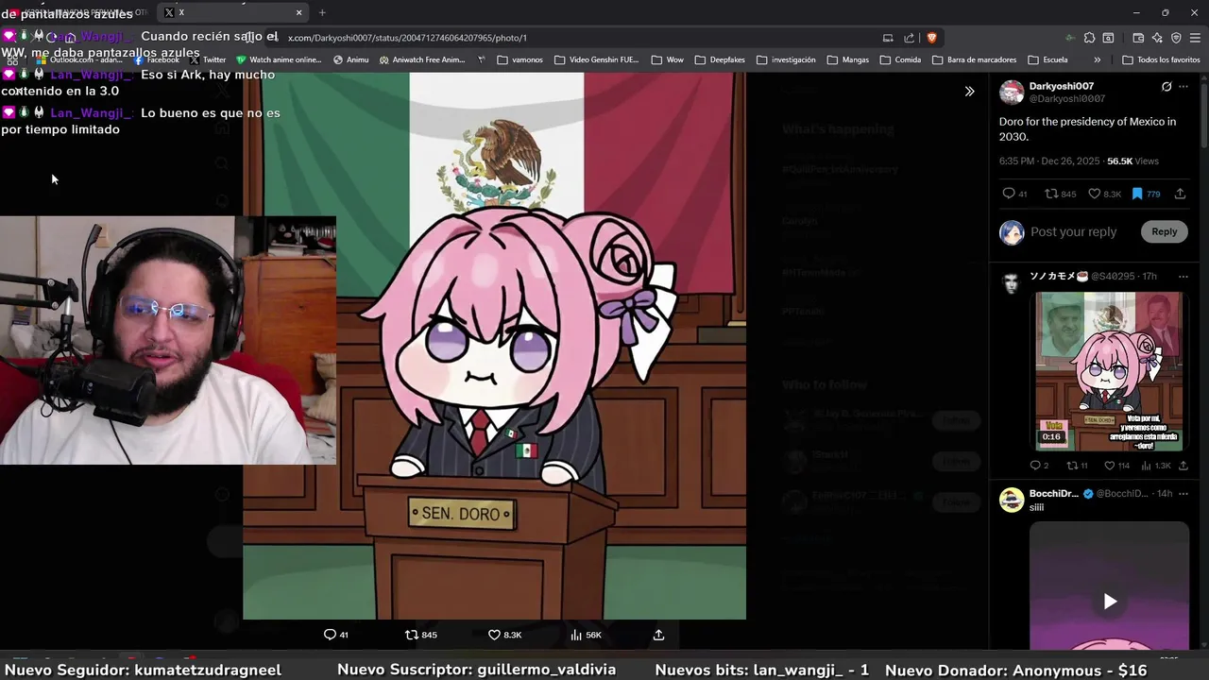Click the Post your reply field

coord(1073,231)
